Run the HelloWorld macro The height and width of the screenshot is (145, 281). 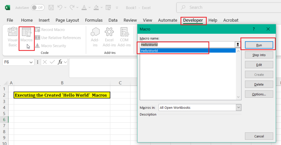(259, 45)
